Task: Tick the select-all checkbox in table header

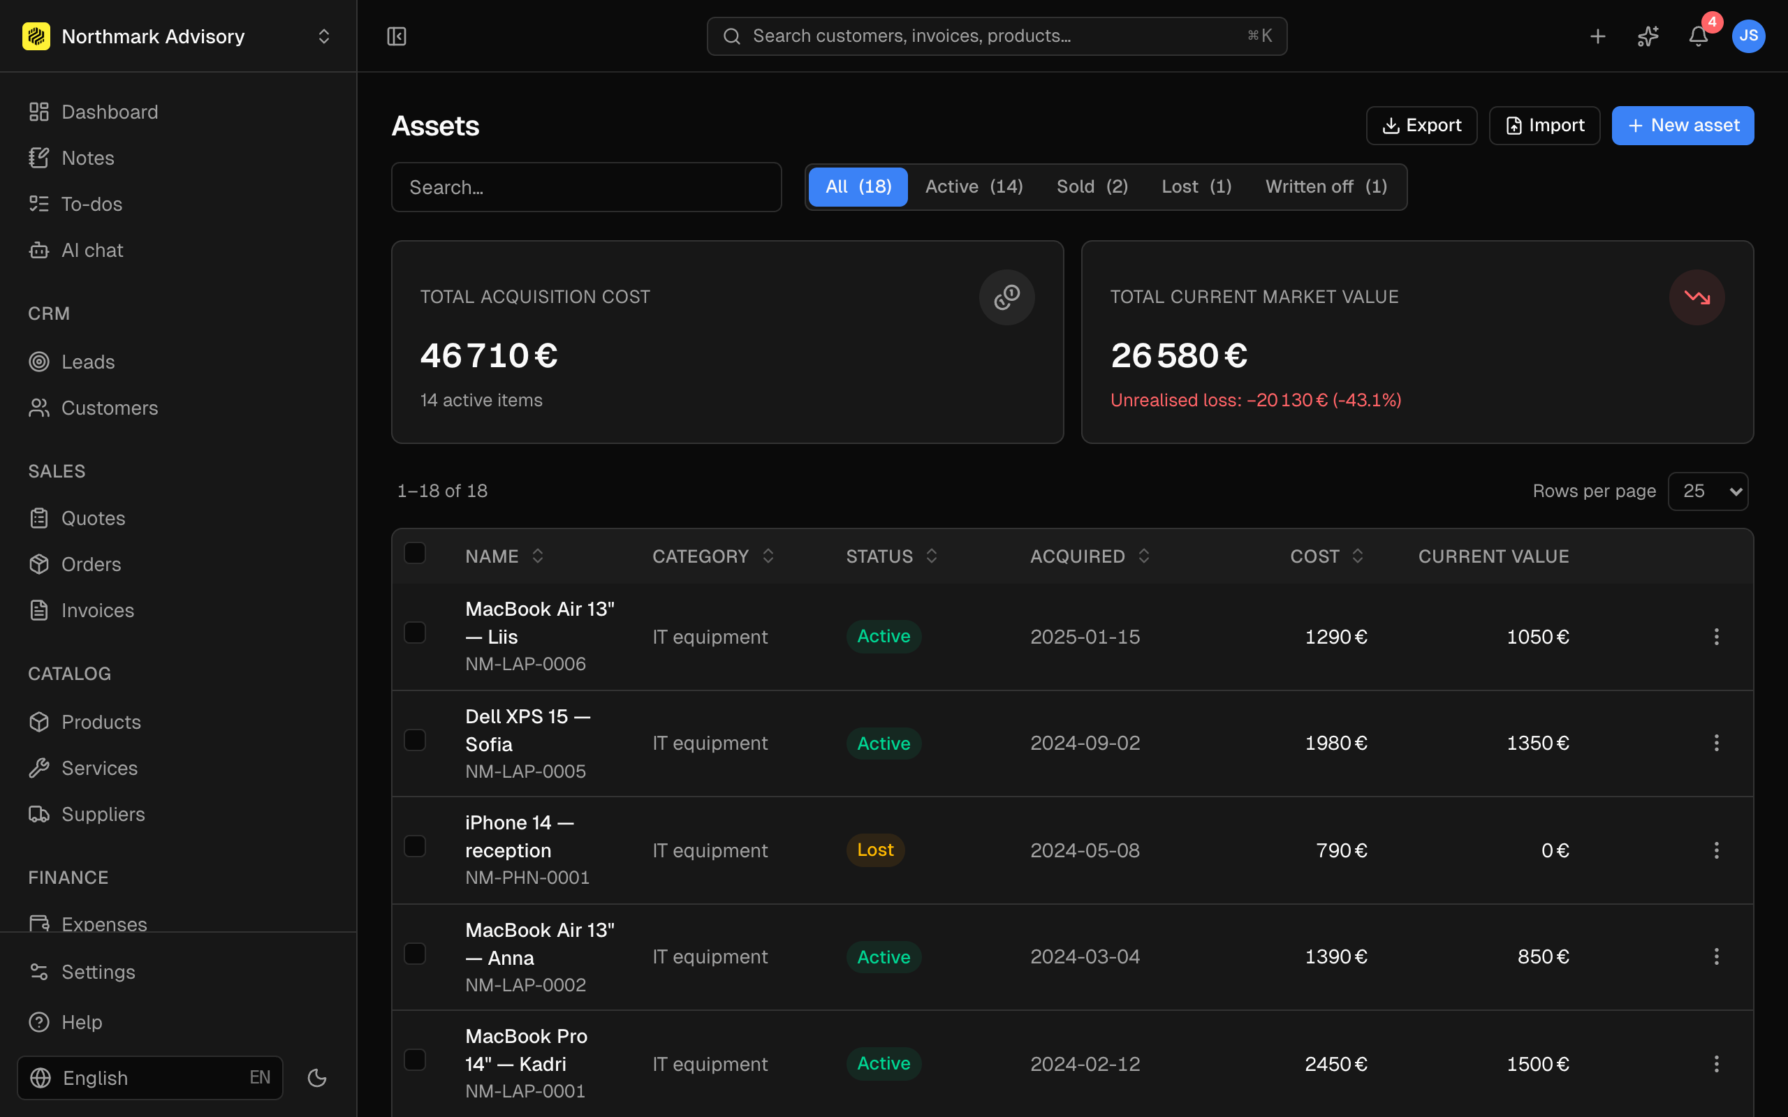Action: pos(416,554)
